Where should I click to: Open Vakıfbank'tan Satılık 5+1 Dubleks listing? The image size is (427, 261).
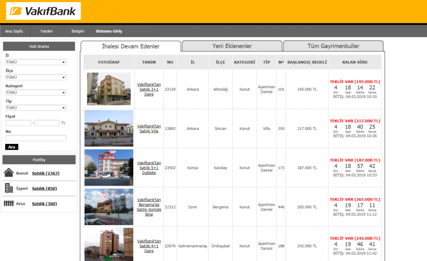tap(149, 168)
